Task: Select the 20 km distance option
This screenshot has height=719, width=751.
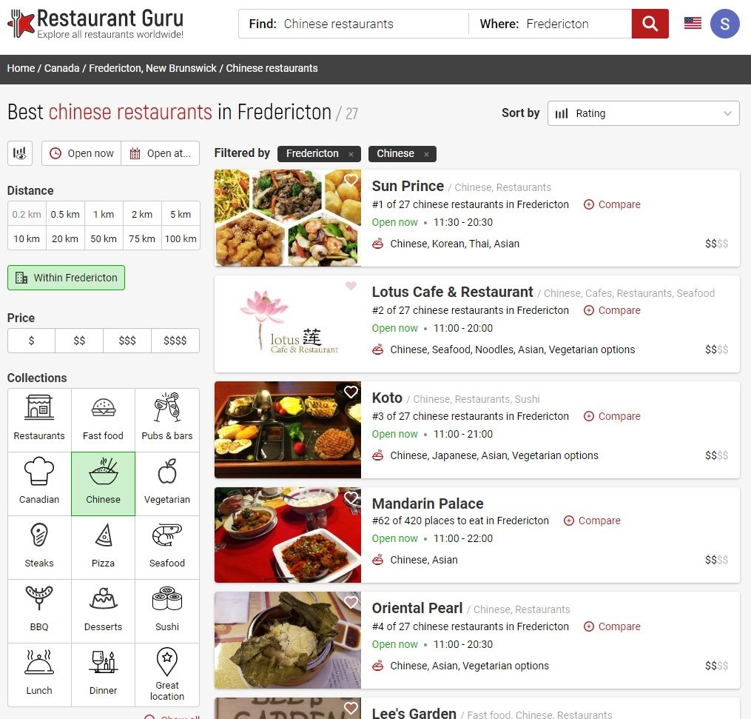Action: (x=65, y=238)
